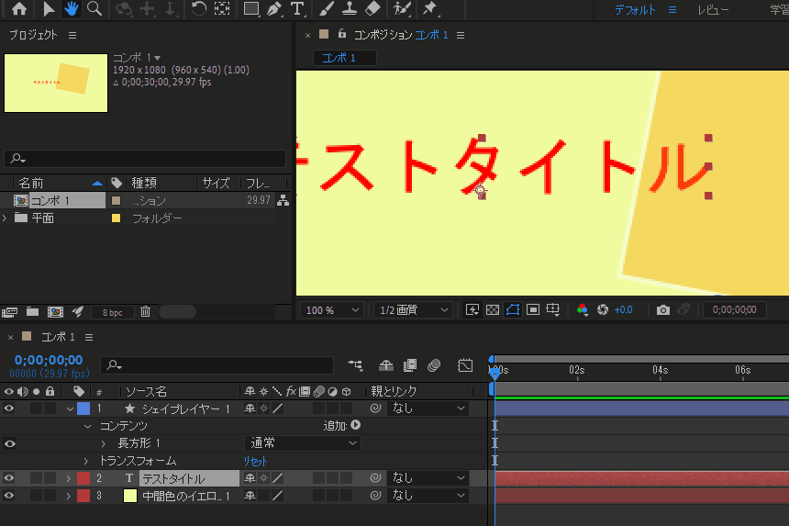Open the プロジェクト panel menu
This screenshot has width=789, height=526.
pos(72,35)
